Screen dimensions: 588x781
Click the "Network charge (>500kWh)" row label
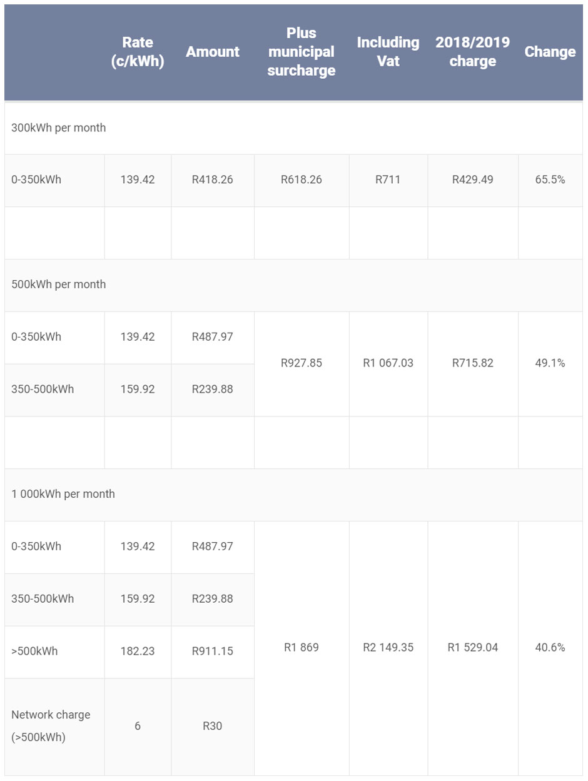click(51, 726)
